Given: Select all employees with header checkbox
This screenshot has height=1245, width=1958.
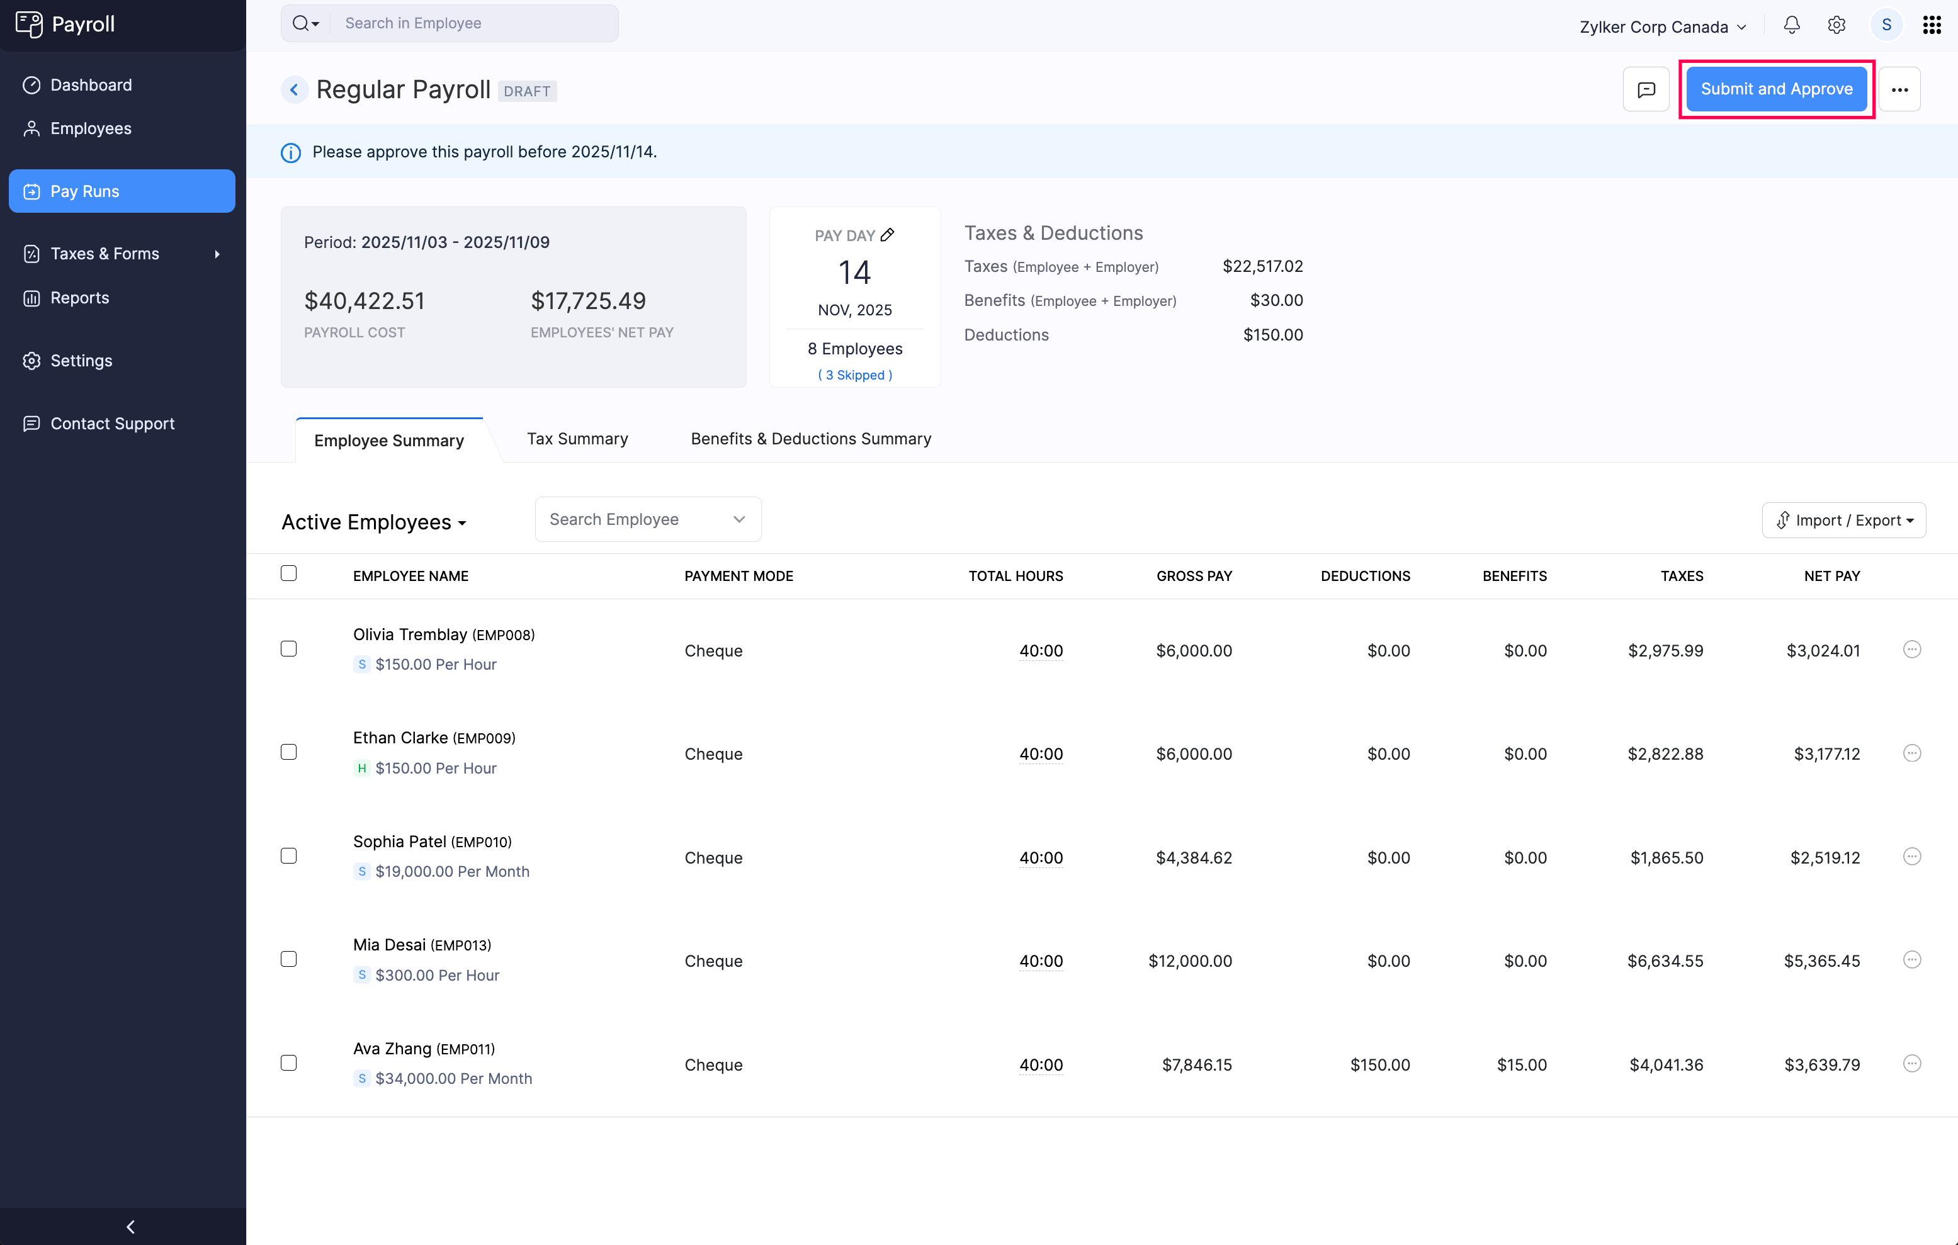Looking at the screenshot, I should (x=288, y=574).
